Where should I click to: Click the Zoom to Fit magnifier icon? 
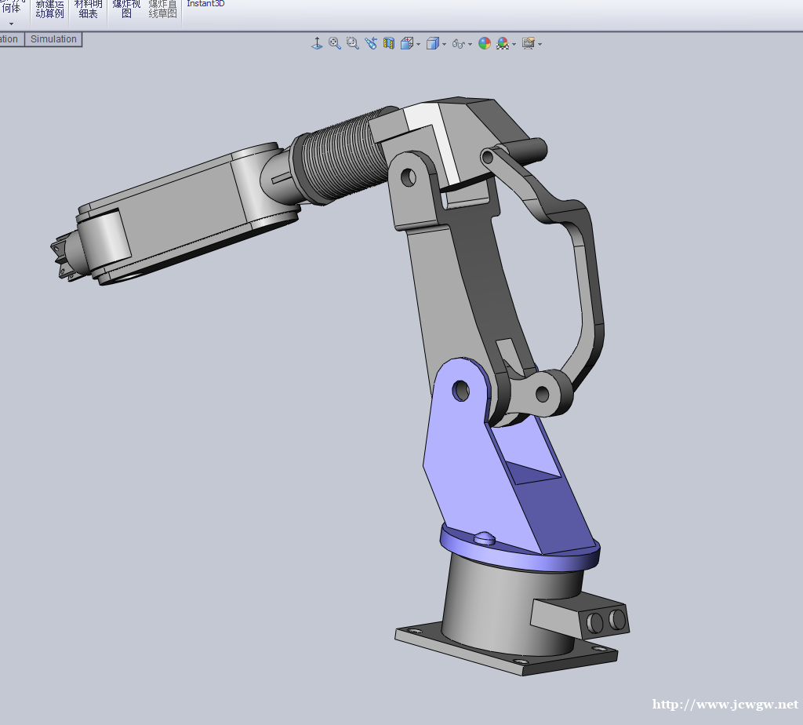coord(335,43)
